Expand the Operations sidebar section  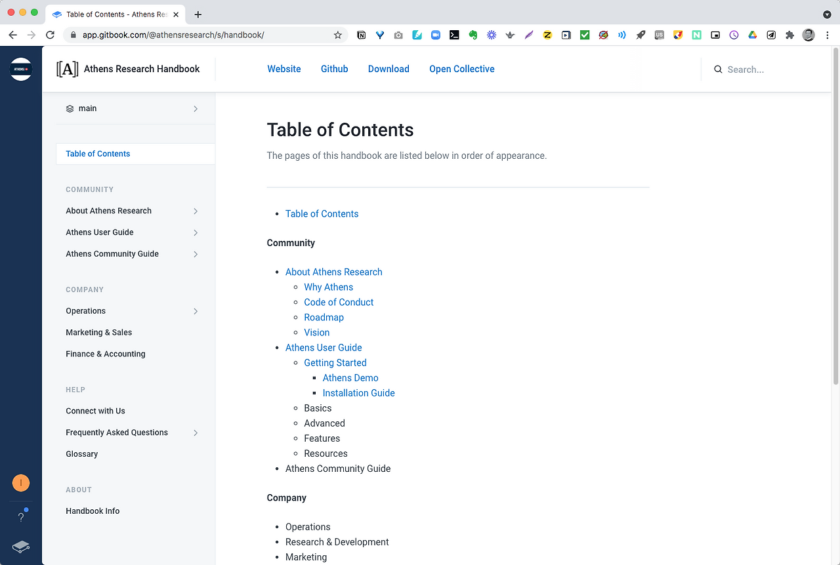[196, 311]
